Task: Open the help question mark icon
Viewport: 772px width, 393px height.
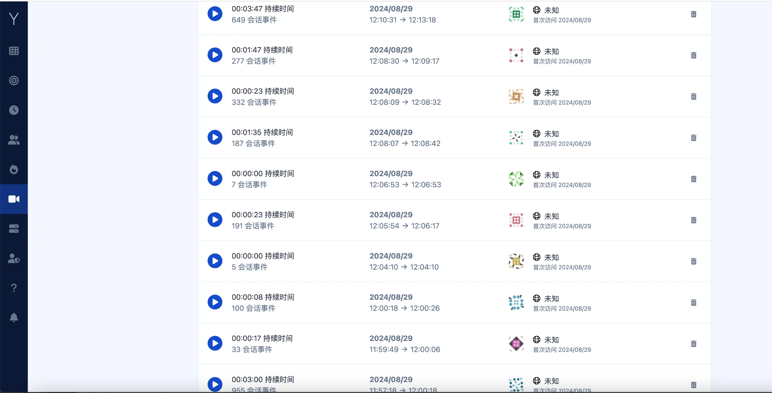Action: tap(14, 288)
